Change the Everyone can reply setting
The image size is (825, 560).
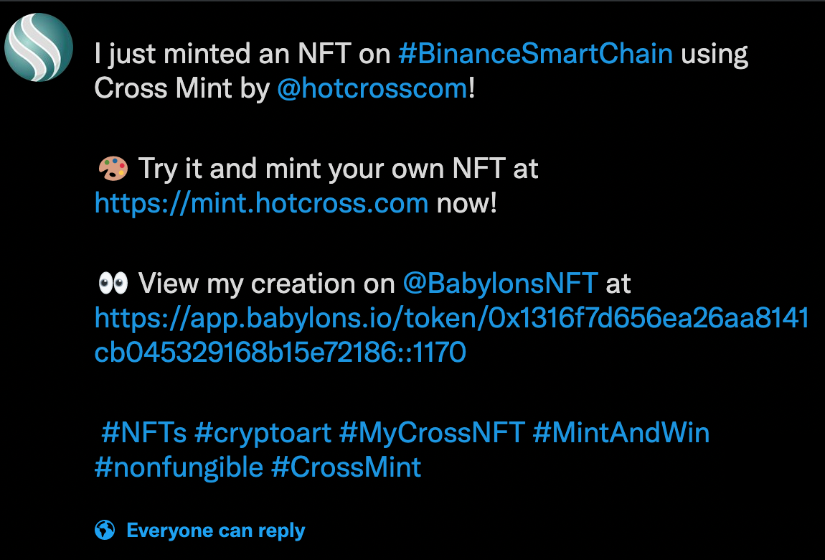tap(216, 531)
